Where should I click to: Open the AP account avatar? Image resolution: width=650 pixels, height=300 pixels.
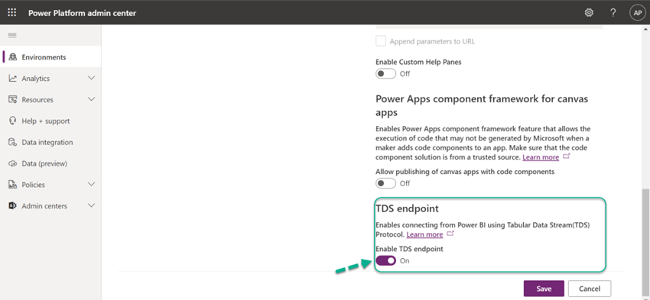637,12
